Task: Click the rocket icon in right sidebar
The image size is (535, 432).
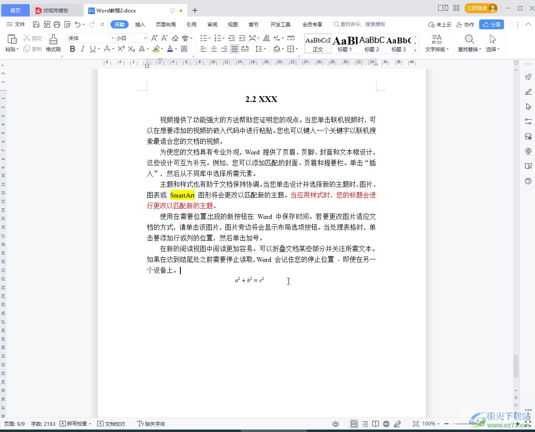Action: click(x=528, y=77)
